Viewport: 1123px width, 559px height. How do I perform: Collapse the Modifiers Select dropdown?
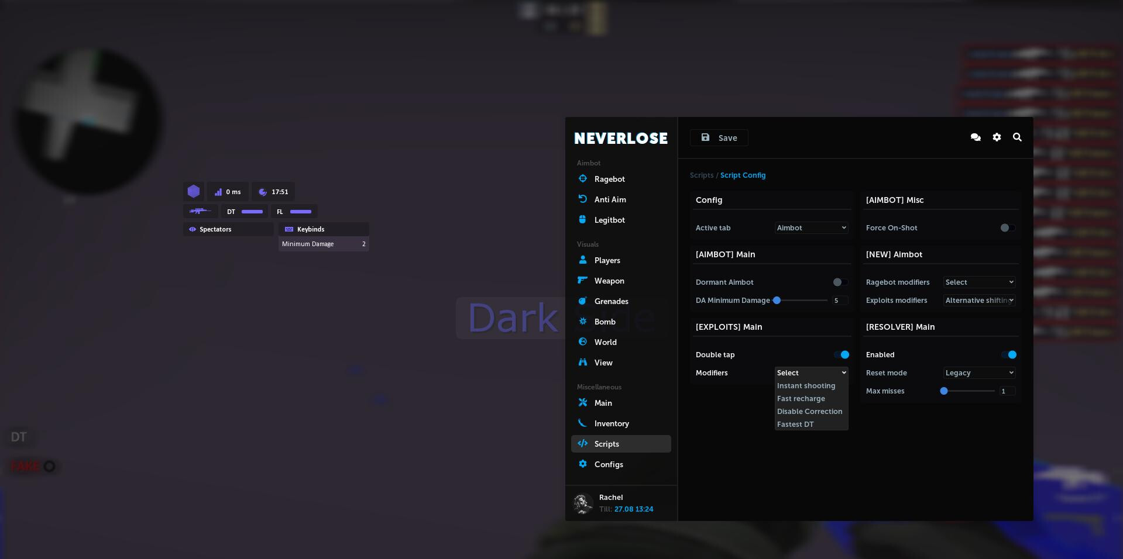(x=811, y=372)
